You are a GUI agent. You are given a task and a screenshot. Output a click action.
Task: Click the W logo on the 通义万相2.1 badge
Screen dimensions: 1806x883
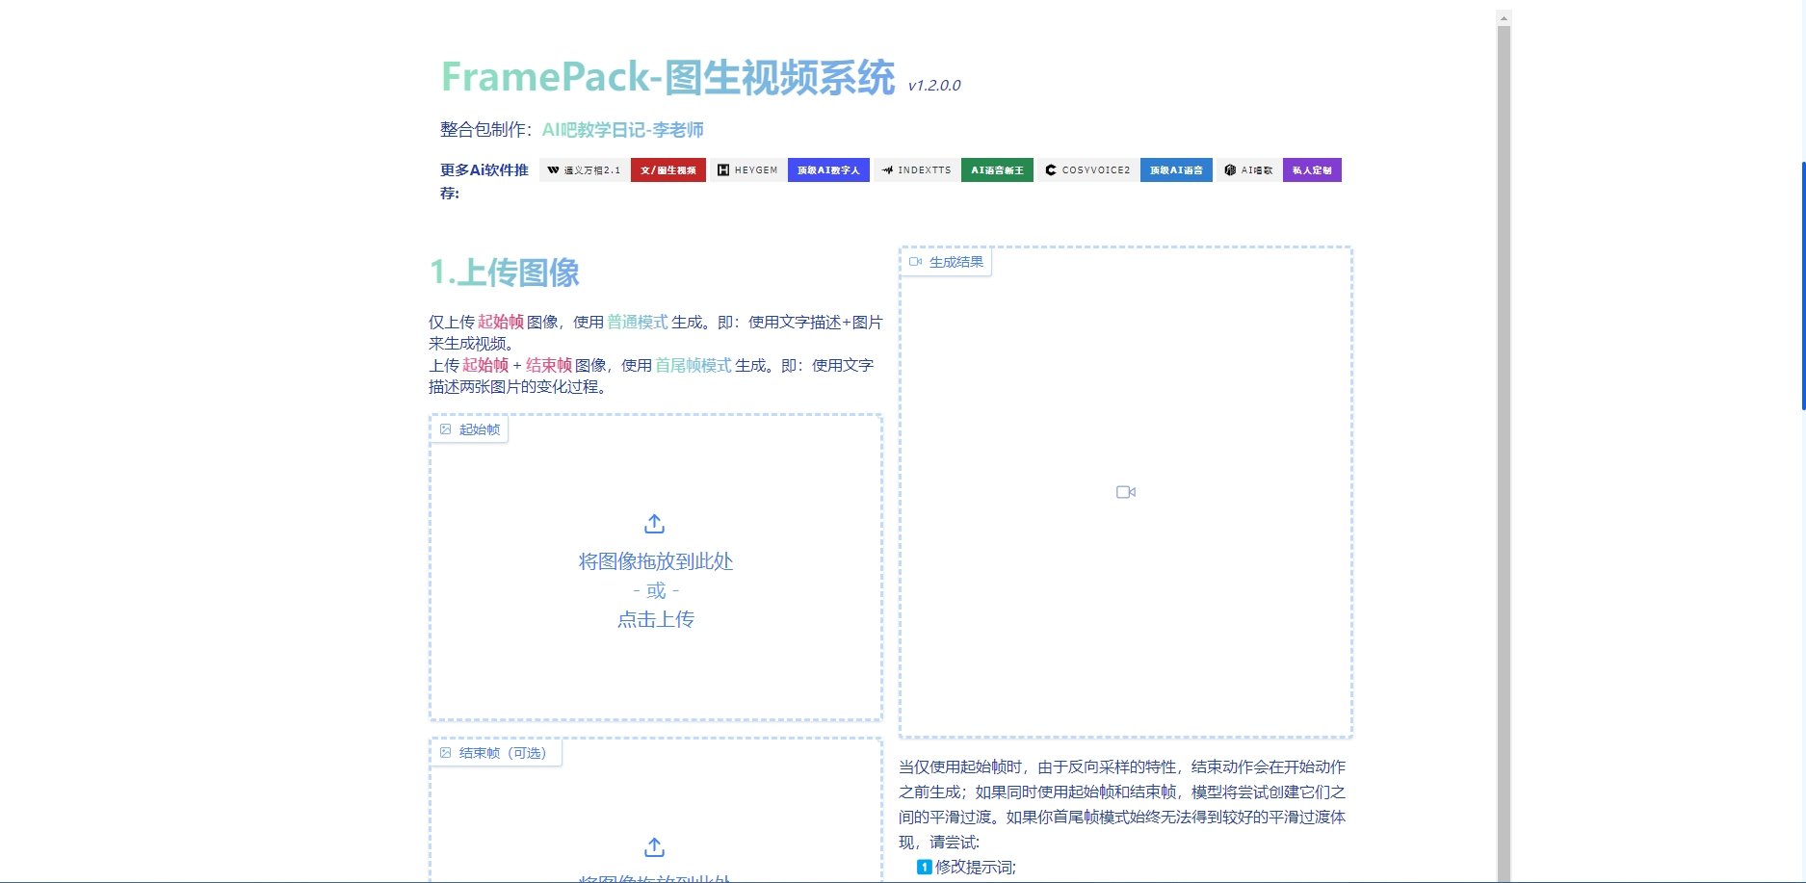click(552, 169)
